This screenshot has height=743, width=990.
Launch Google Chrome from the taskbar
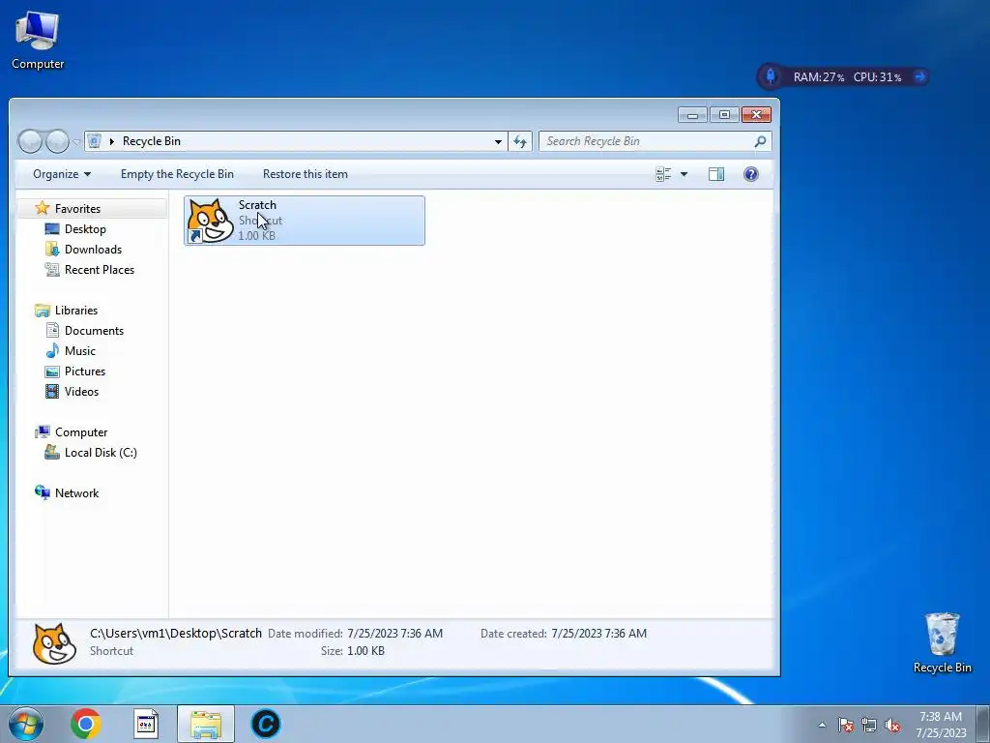pos(86,724)
